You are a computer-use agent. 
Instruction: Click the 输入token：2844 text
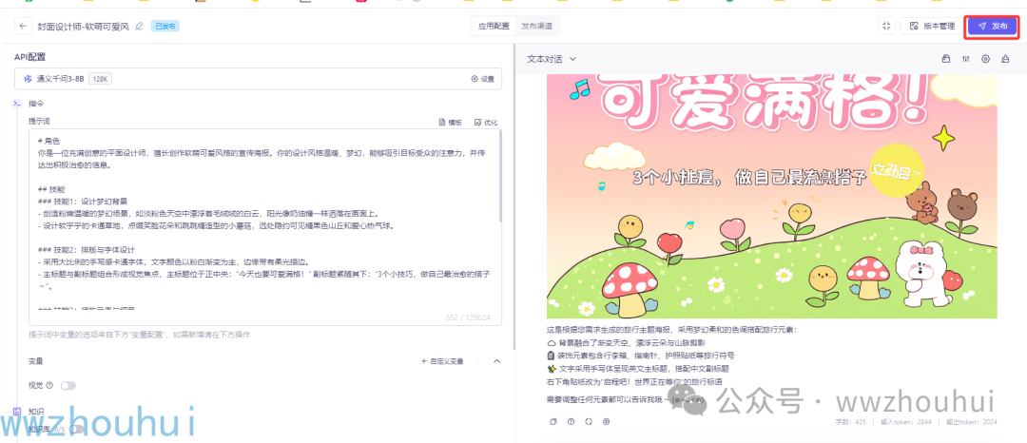point(906,422)
